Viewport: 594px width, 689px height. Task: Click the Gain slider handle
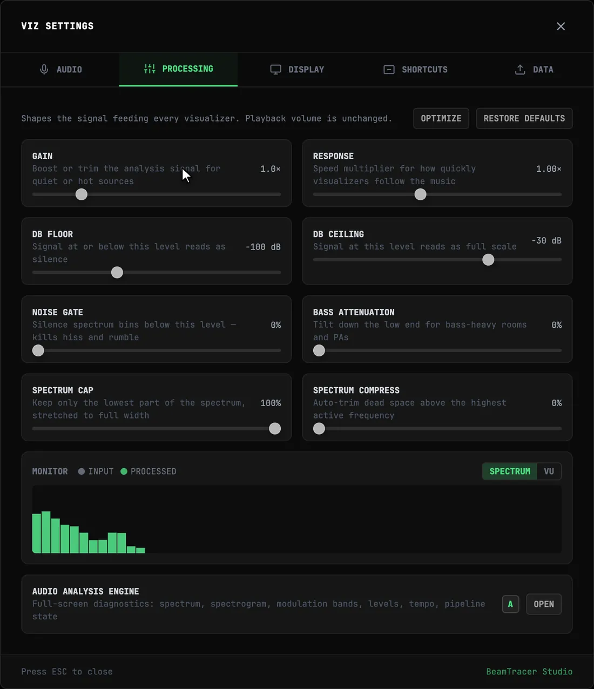(x=82, y=194)
